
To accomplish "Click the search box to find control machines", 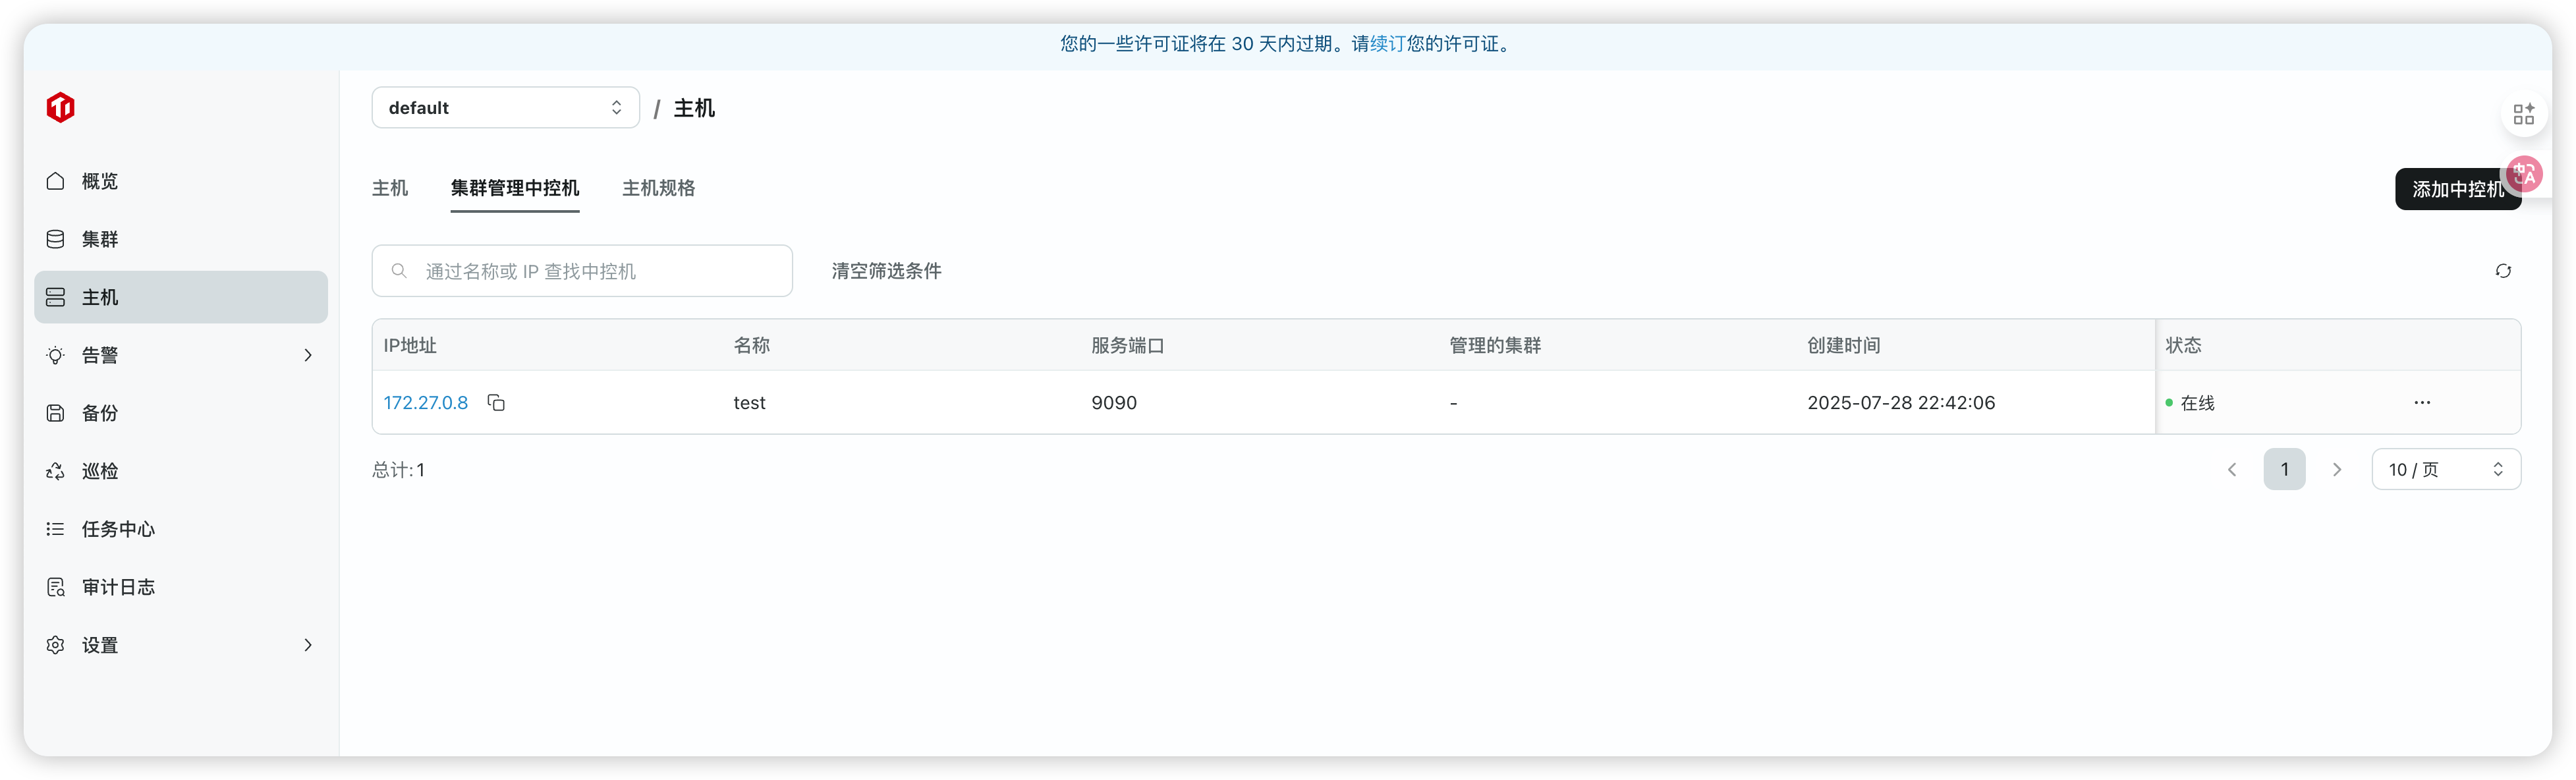I will click(581, 270).
